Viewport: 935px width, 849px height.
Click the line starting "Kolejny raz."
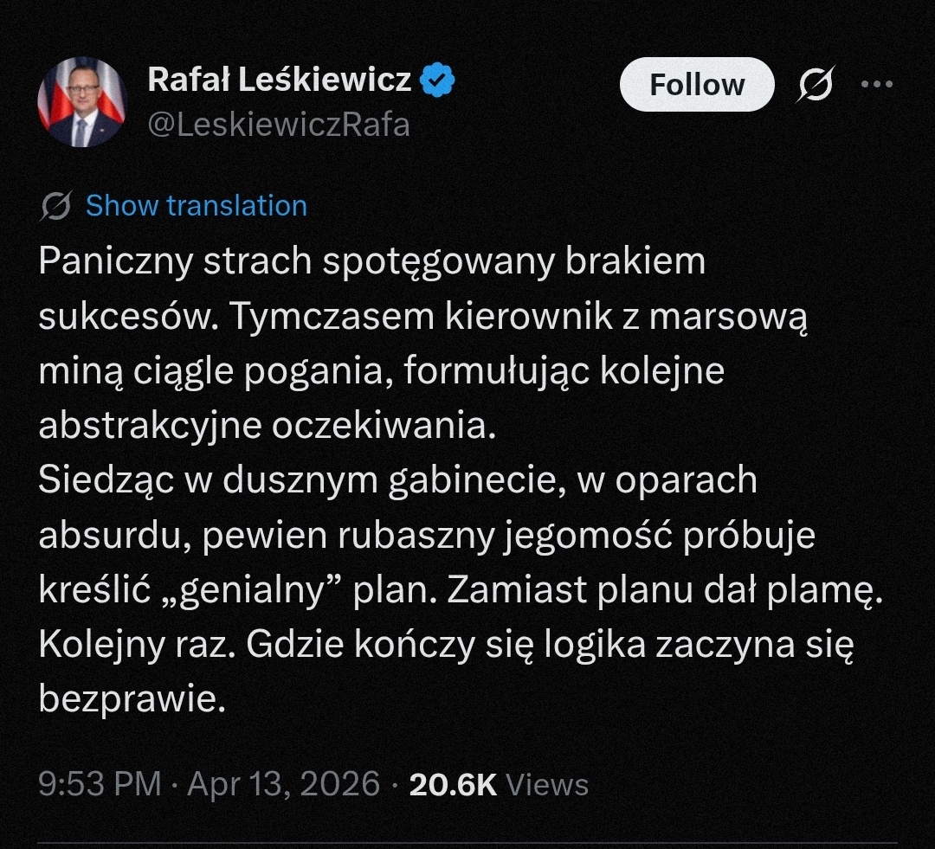pyautogui.click(x=446, y=645)
